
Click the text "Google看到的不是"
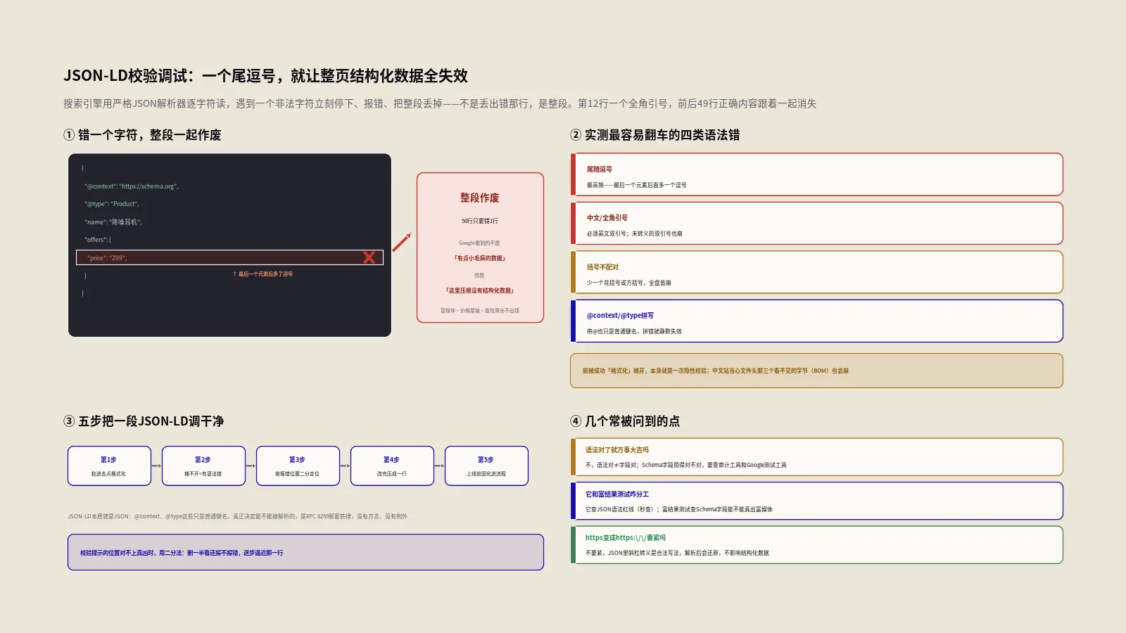click(479, 243)
